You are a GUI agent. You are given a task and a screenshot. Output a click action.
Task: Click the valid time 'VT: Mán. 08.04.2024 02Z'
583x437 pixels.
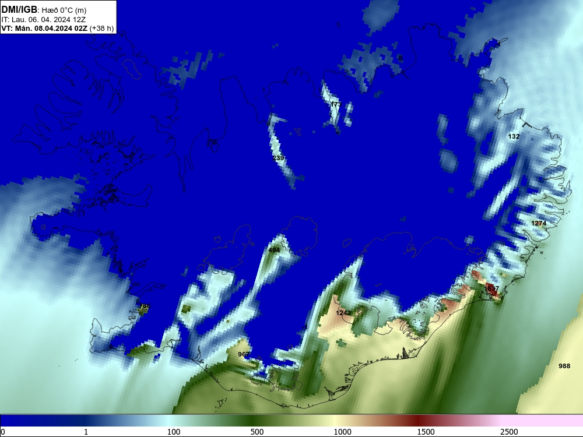[x=44, y=29]
